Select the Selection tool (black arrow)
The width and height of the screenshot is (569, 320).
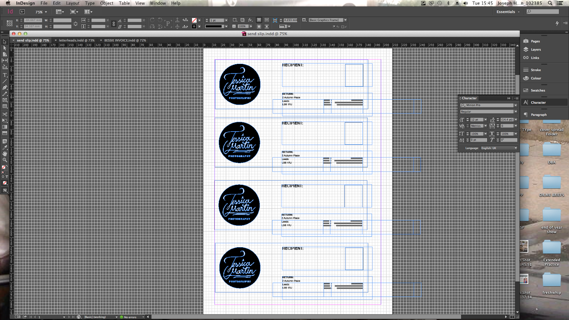[5, 42]
